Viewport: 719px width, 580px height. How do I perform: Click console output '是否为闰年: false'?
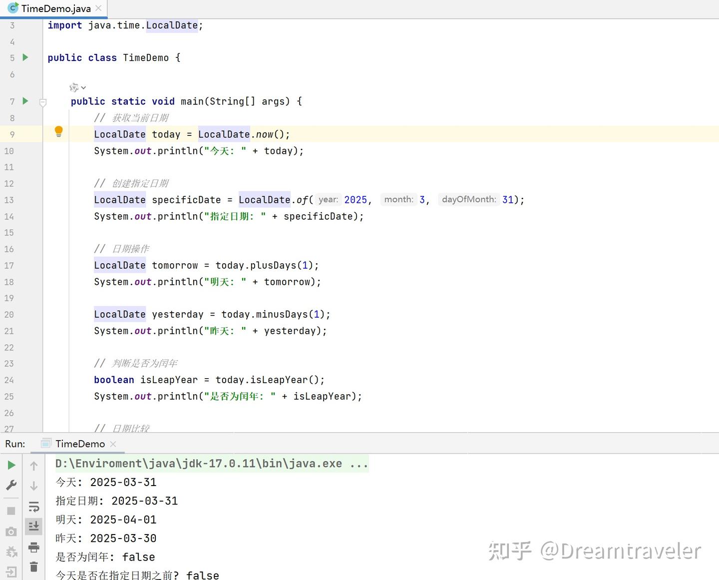105,557
